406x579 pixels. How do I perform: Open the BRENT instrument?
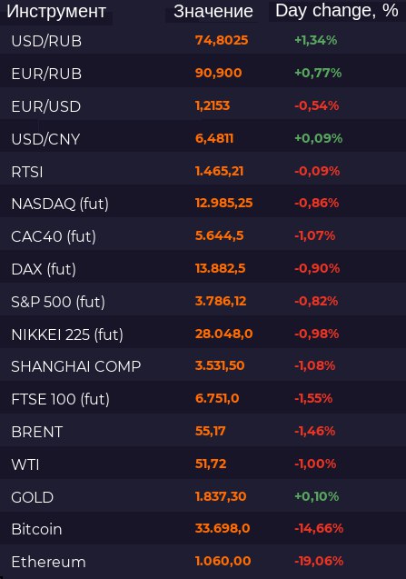click(37, 432)
